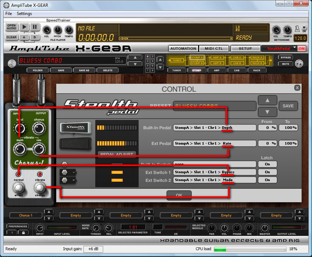Toggle the Ext Switch 2 Latch

coord(268,180)
